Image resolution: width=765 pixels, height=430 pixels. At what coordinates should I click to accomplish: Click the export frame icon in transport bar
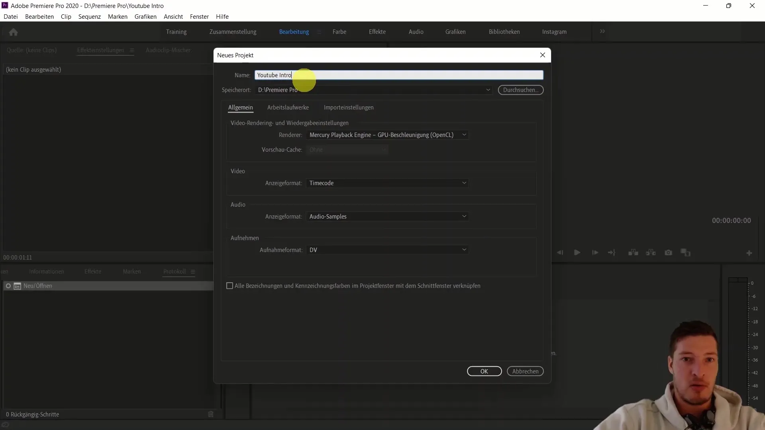coord(668,253)
